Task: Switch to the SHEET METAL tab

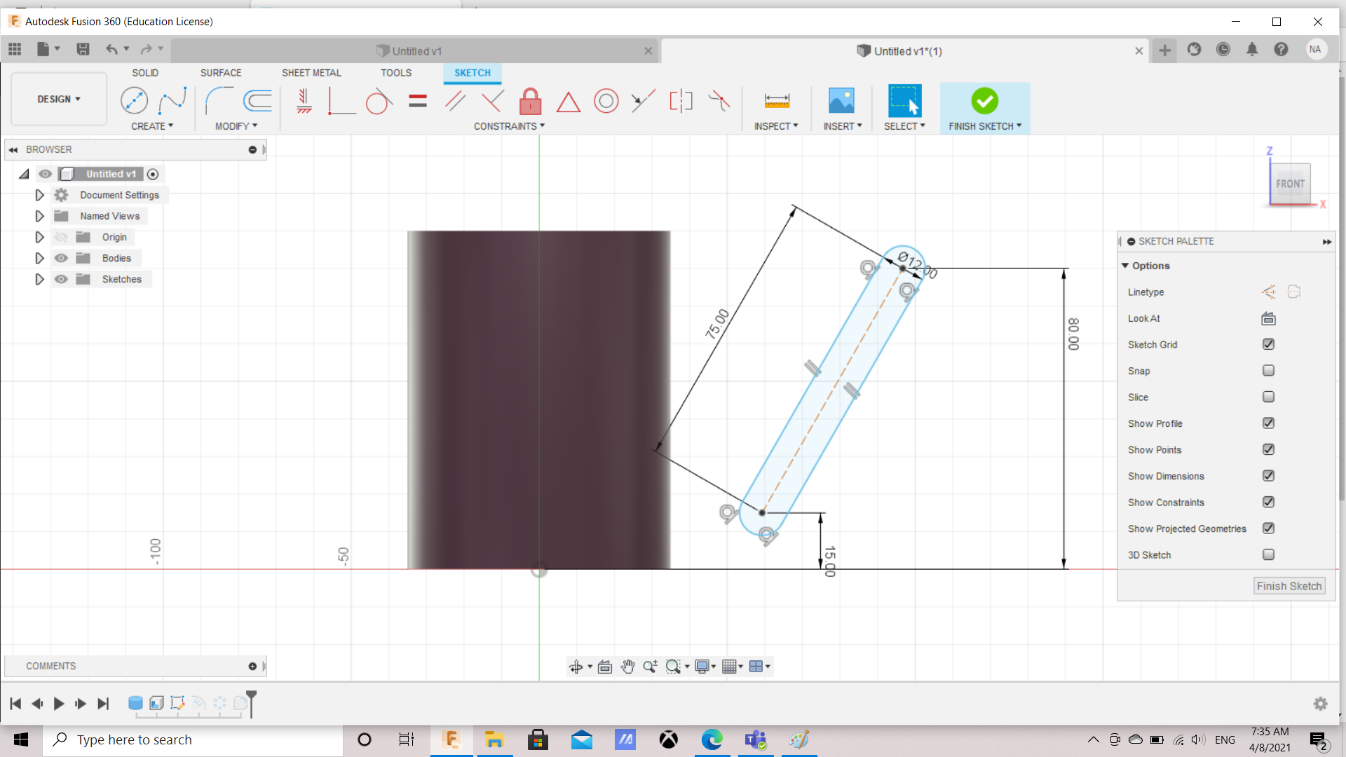Action: (311, 73)
